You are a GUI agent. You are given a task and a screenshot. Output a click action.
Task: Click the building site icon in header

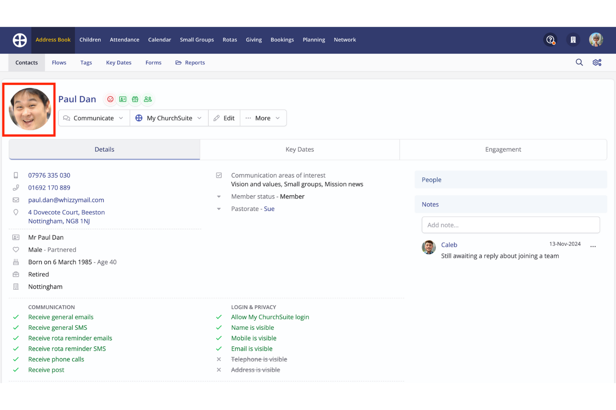click(573, 40)
